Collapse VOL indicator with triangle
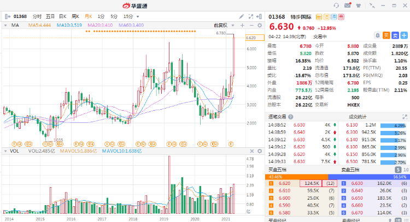The width and height of the screenshot is (410, 222). 5,151
